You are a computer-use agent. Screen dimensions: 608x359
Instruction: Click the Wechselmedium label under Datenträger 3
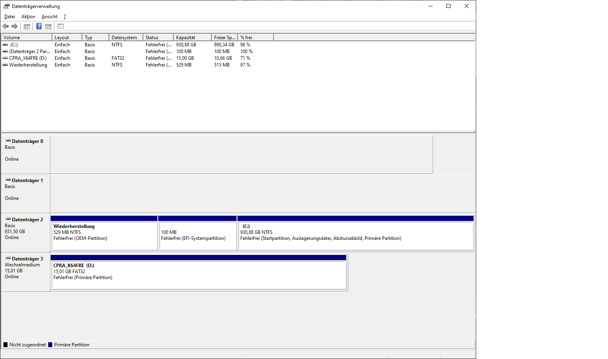click(x=22, y=265)
